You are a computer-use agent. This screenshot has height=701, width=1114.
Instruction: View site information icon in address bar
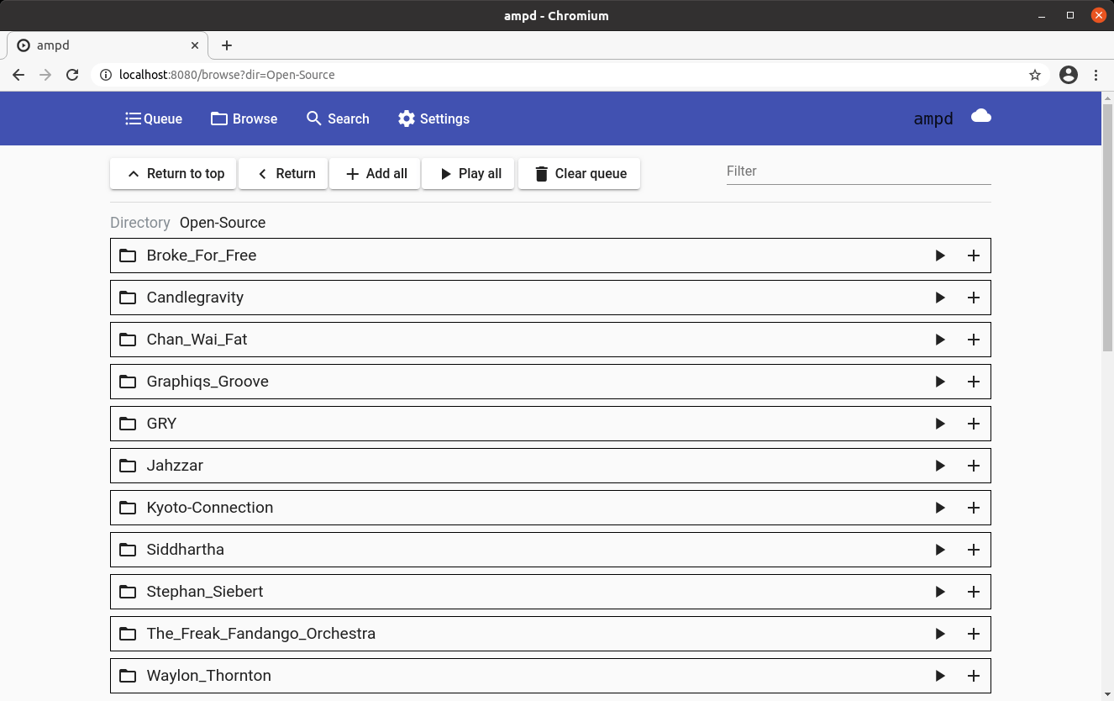106,75
